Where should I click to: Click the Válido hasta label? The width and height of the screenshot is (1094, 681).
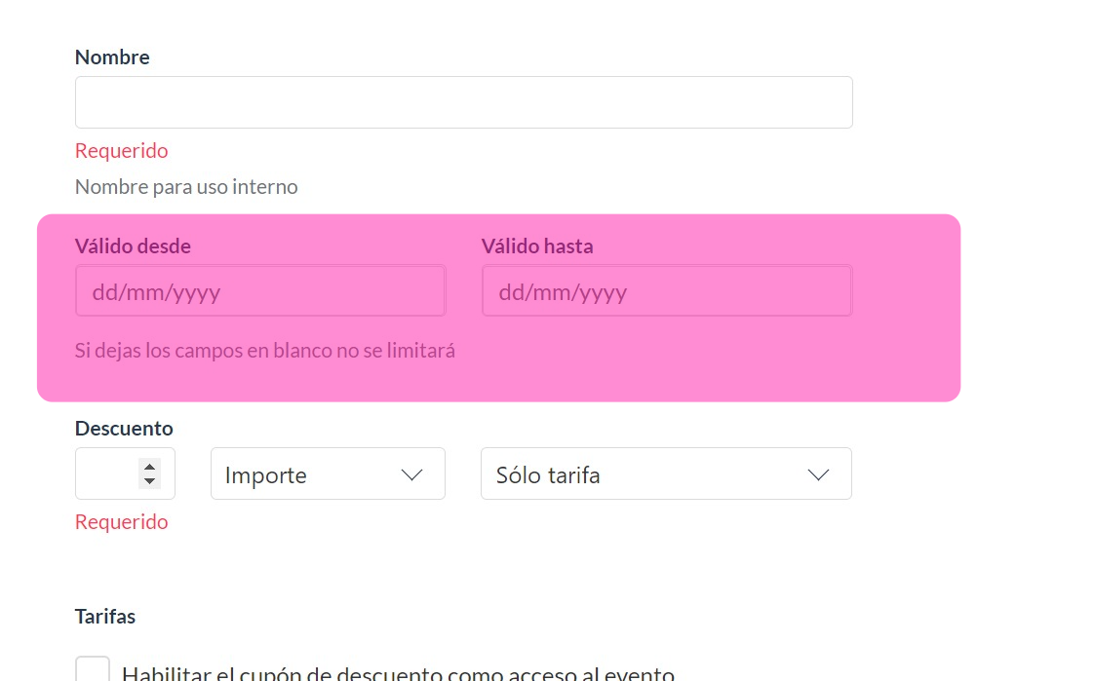[x=537, y=246]
